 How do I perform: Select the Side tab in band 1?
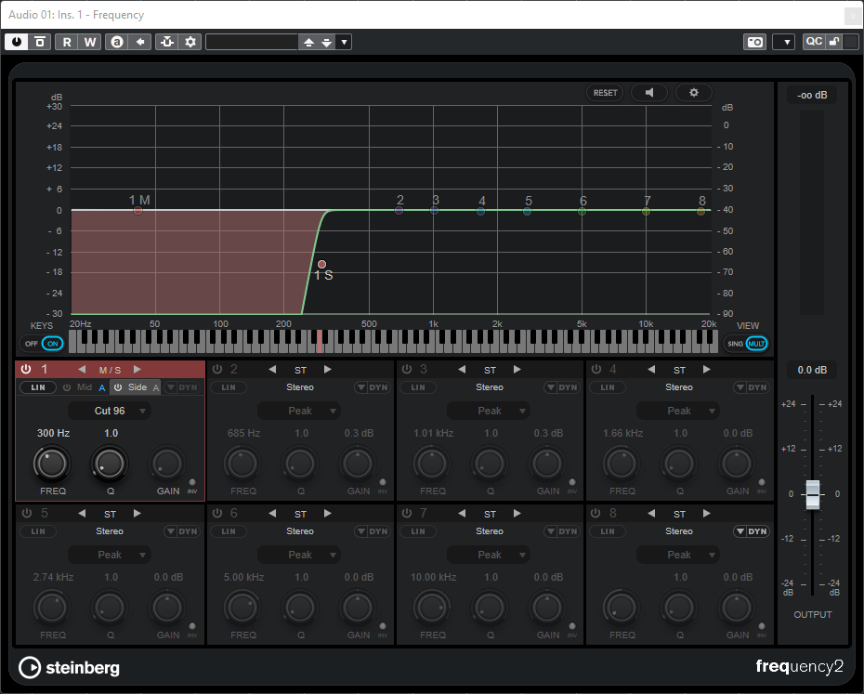137,387
